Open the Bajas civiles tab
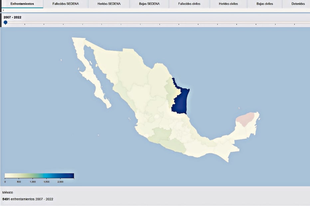 [x=265, y=4]
